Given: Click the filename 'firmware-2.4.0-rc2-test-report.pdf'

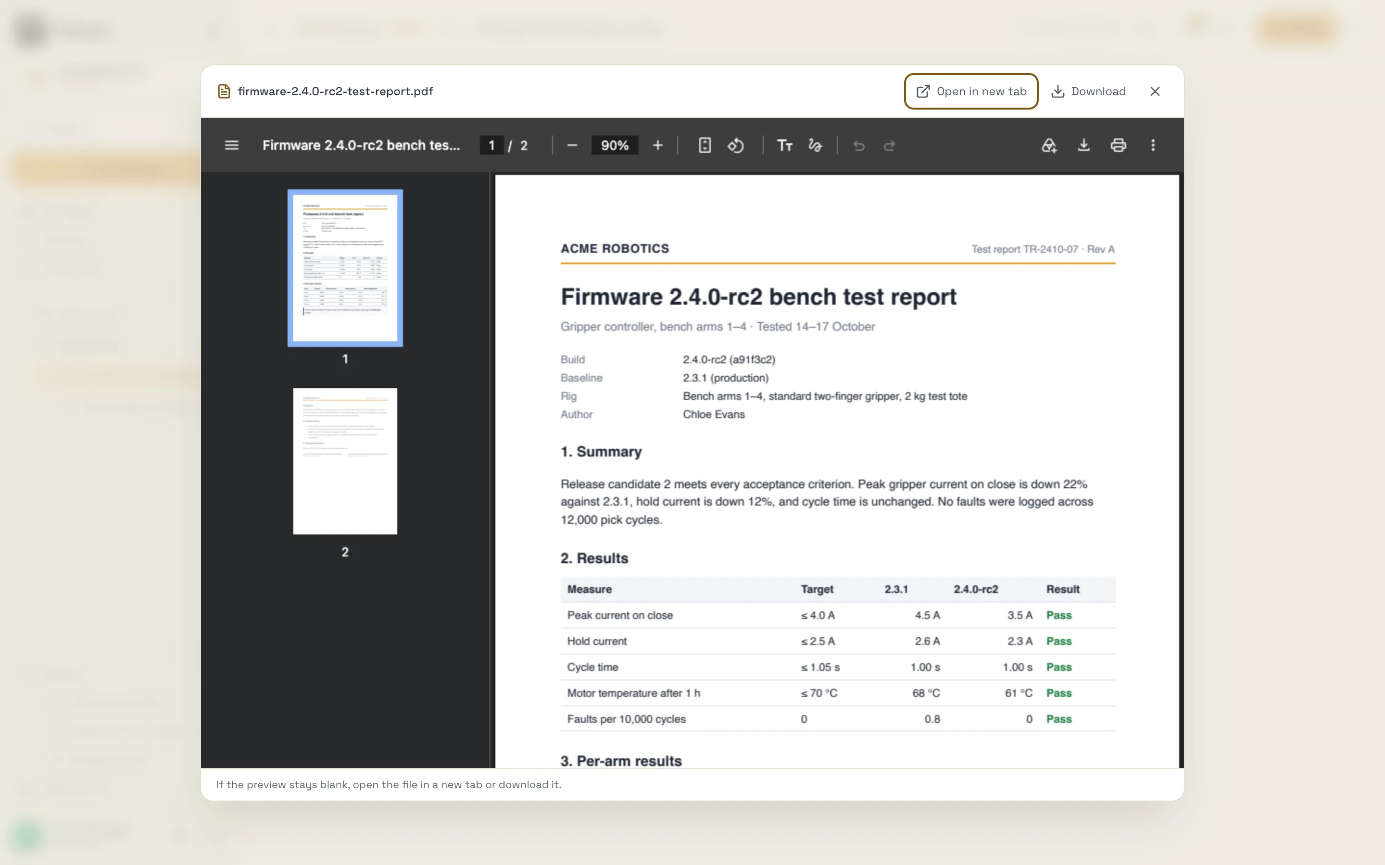Looking at the screenshot, I should click(x=335, y=91).
